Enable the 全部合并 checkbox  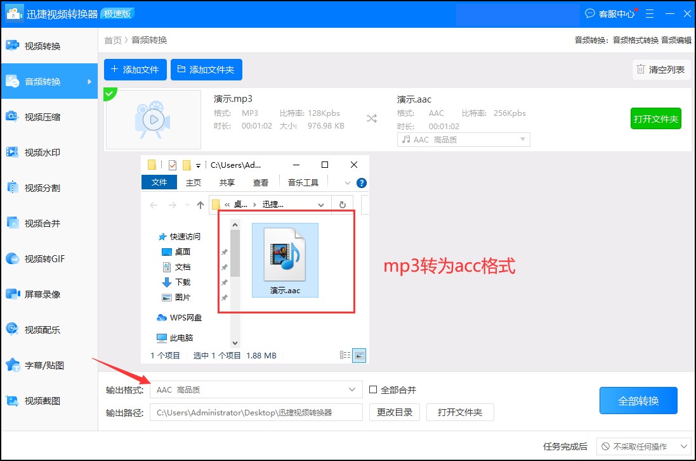(x=372, y=390)
